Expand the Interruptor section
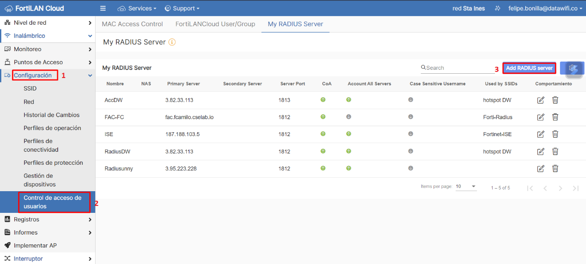Image resolution: width=586 pixels, height=264 pixels. (47, 258)
